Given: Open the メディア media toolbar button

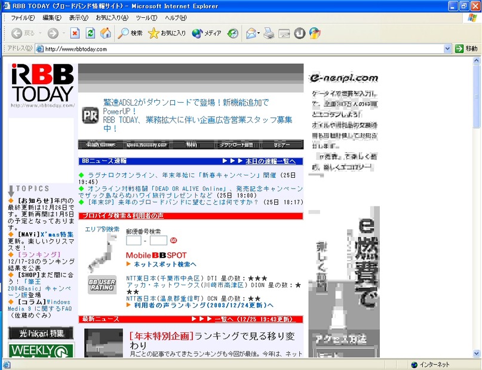Looking at the screenshot, I should click(207, 33).
